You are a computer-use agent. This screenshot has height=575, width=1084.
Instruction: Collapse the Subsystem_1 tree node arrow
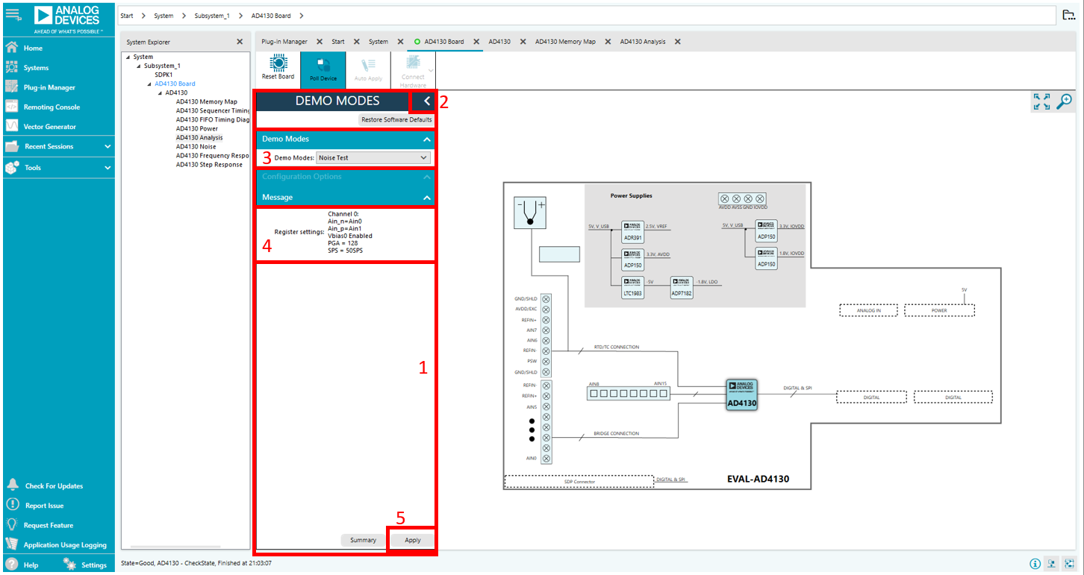(x=137, y=66)
